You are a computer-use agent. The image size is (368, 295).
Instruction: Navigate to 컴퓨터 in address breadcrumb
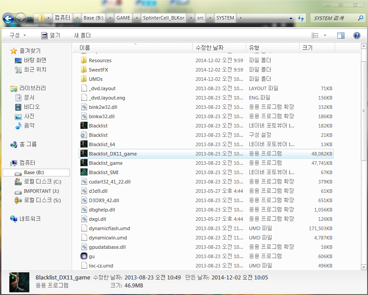(62, 18)
